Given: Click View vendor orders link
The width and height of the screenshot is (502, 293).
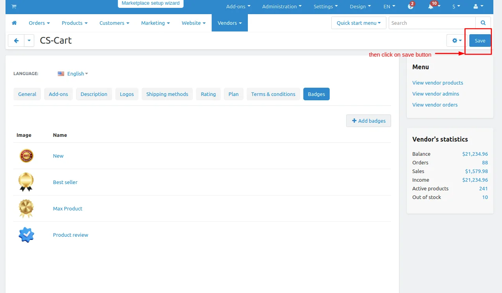Looking at the screenshot, I should coord(435,105).
